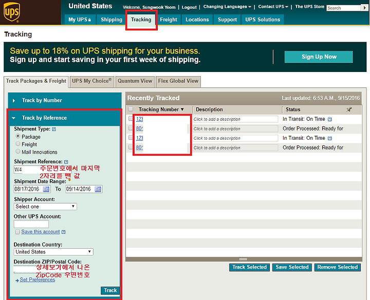Click the Sign Up Now button
The image size is (370, 300).
[319, 57]
